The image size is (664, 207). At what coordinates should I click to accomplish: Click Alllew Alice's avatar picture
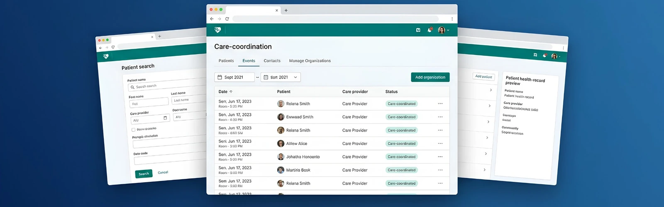click(281, 144)
